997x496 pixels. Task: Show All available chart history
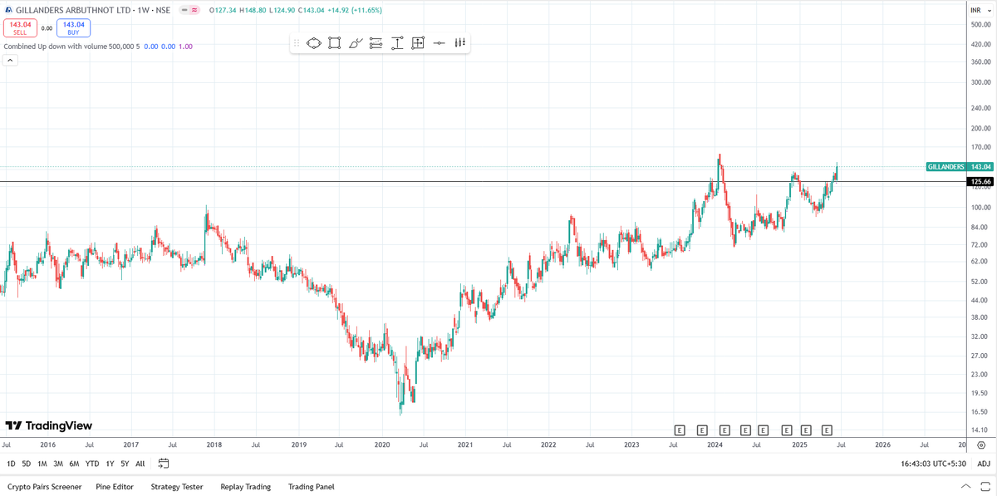coord(140,464)
